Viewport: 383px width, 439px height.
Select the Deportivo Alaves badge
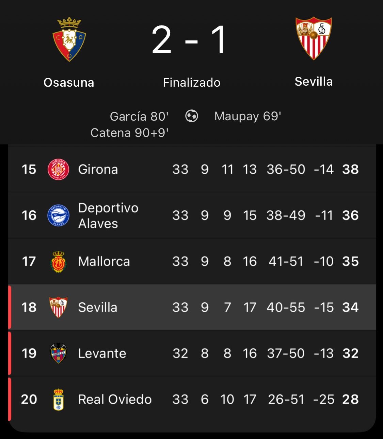tap(59, 215)
